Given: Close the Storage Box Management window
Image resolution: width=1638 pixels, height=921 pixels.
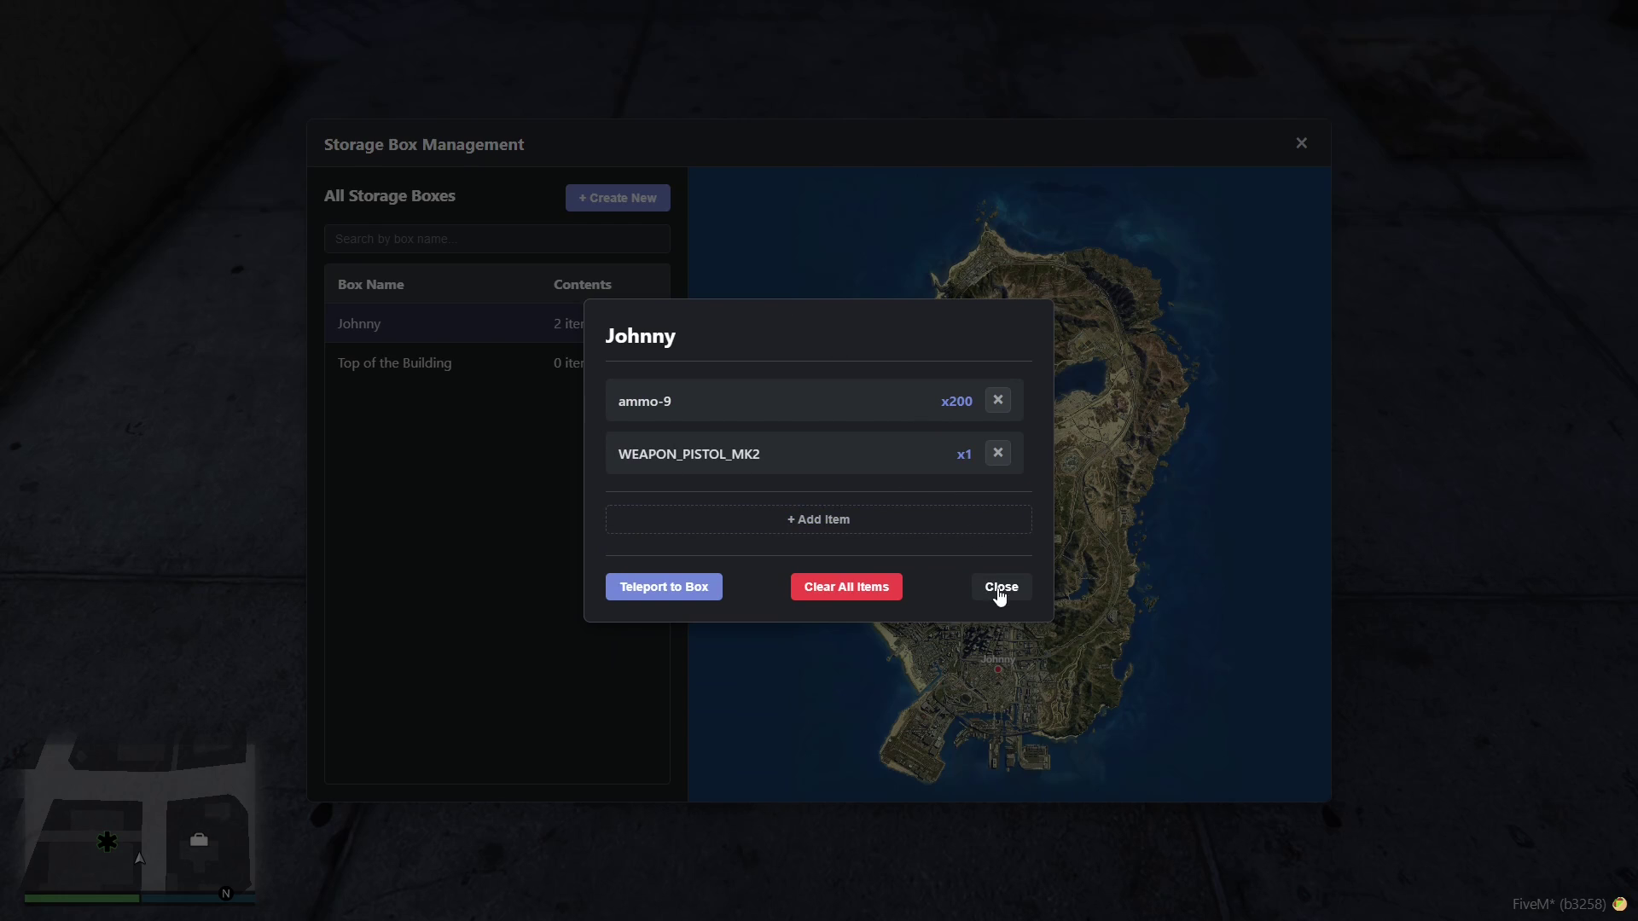Looking at the screenshot, I should pos(1301,143).
